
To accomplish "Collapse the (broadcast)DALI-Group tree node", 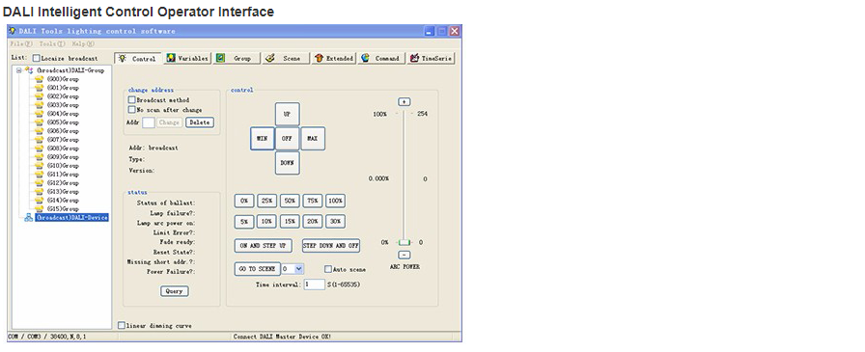I will pyautogui.click(x=18, y=70).
